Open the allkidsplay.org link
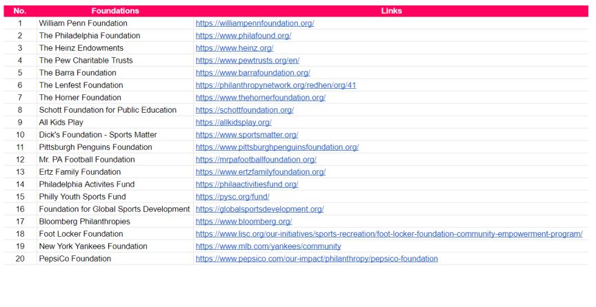The width and height of the screenshot is (596, 307). tap(233, 123)
